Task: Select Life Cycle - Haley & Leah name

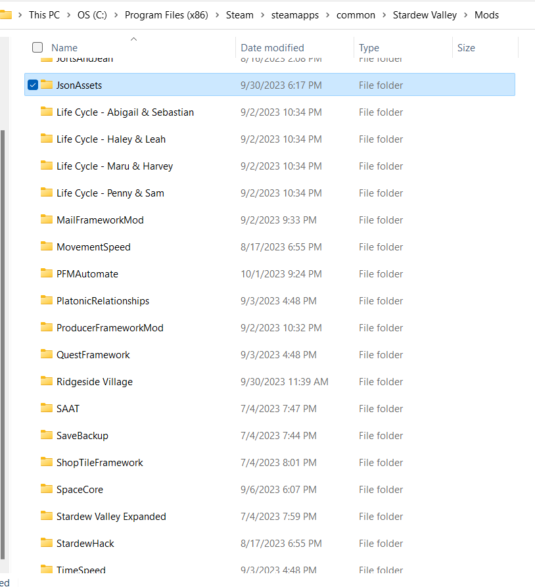Action: pos(111,139)
